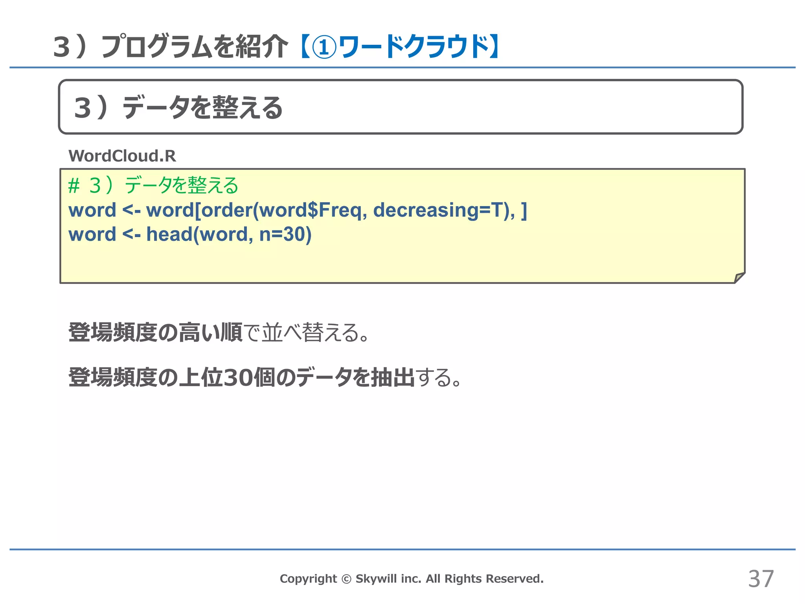Click the slide page number 37
805x604 pixels.
(761, 579)
